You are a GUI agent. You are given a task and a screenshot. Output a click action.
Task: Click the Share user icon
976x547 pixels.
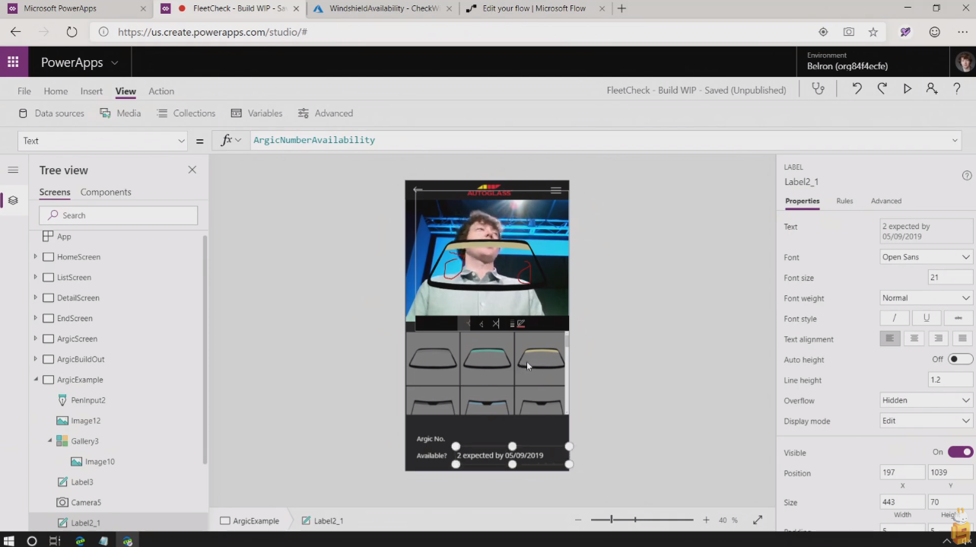click(932, 89)
